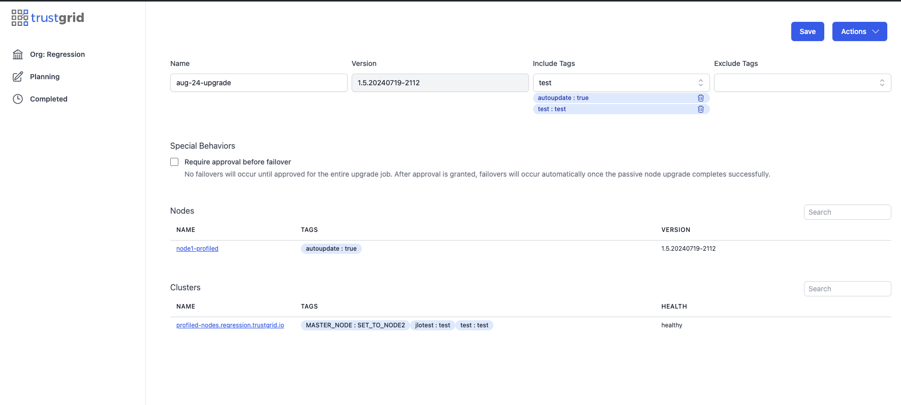Click the 'MASTER_NODE : SET_TO_NODE2' cluster tag
This screenshot has width=901, height=405.
pos(355,325)
